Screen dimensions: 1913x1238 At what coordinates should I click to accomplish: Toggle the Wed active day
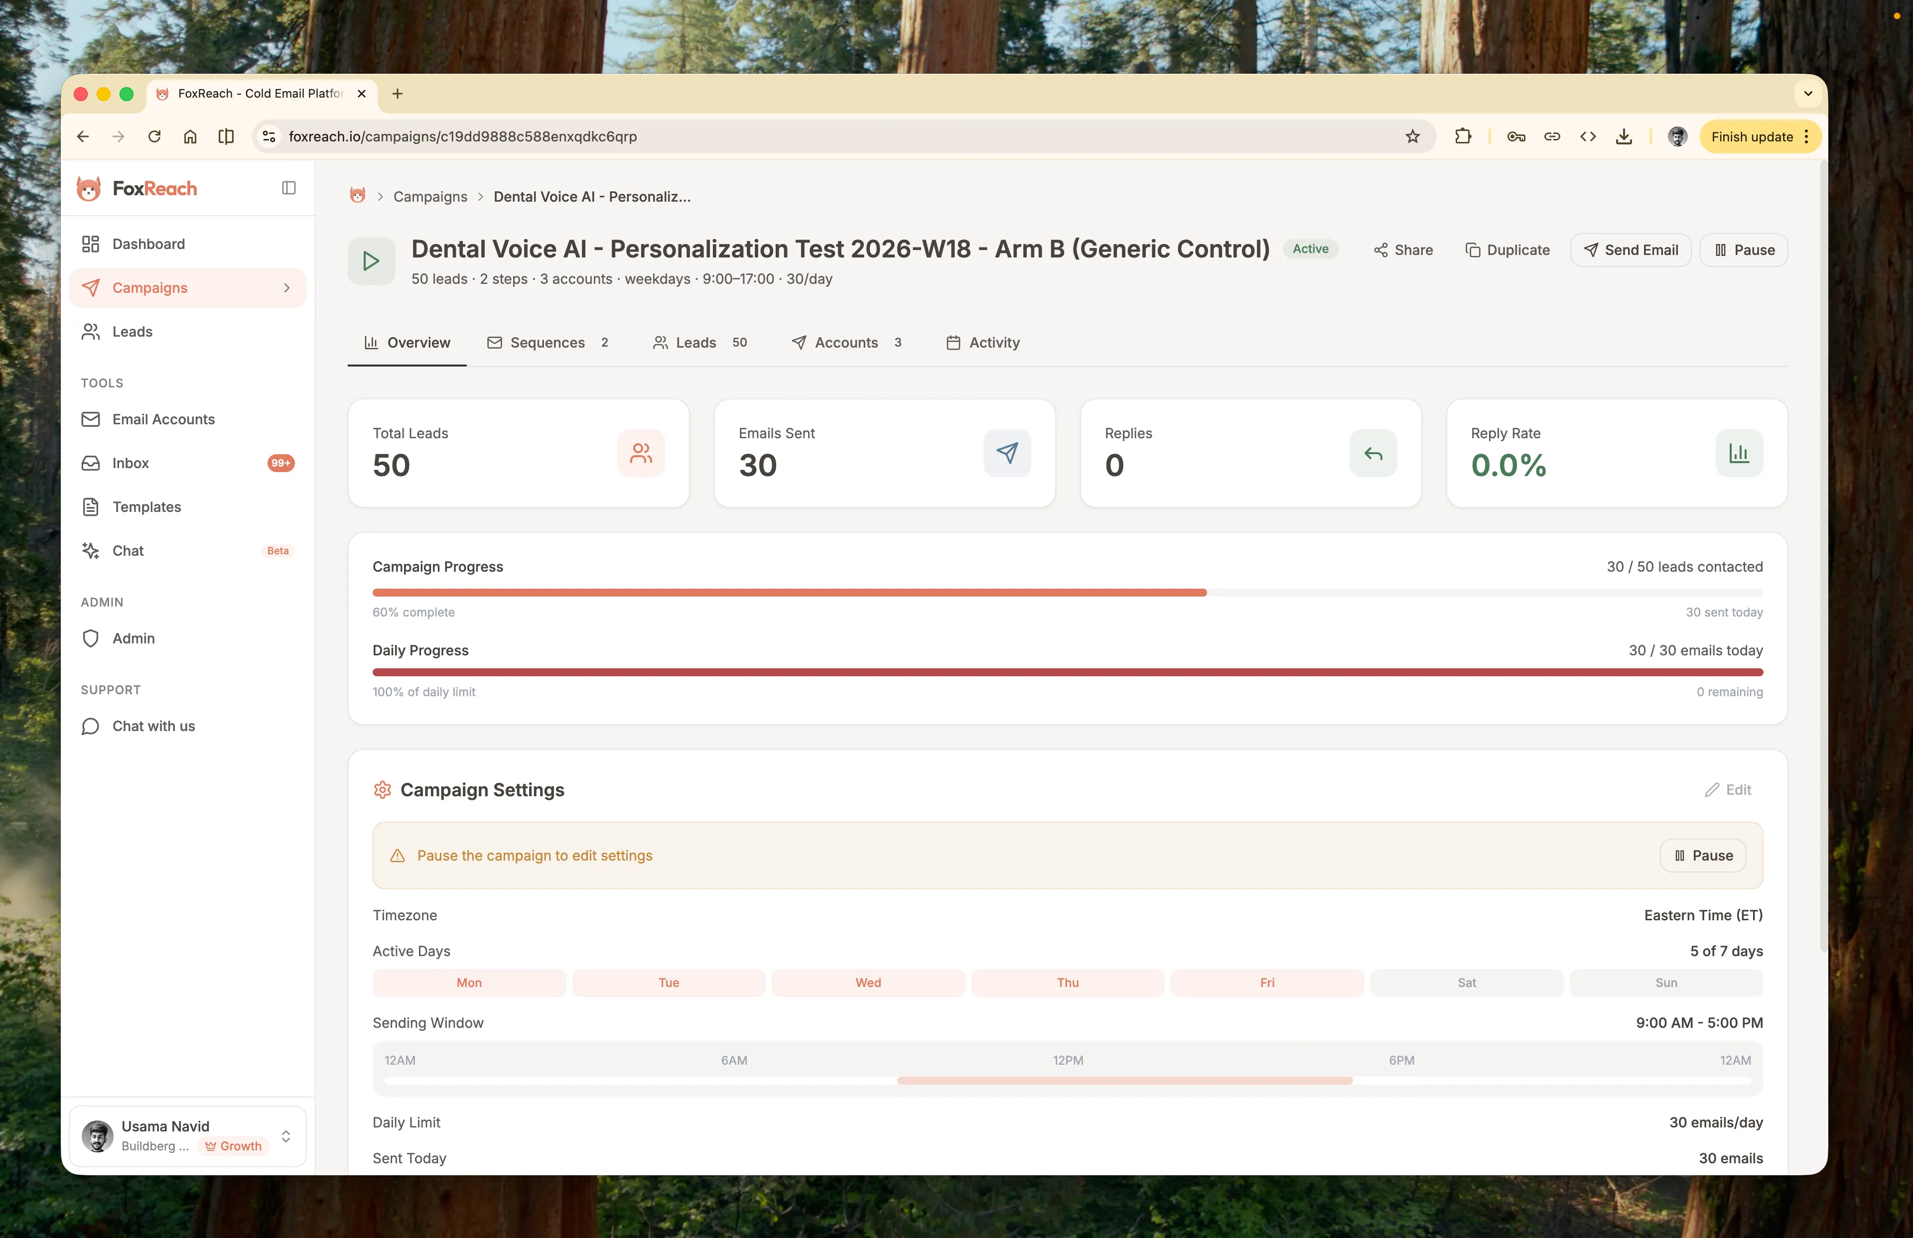coord(868,983)
